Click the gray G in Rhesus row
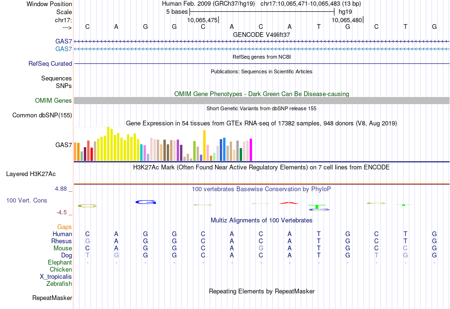This screenshot has height=309, width=450. pyautogui.click(x=88, y=241)
